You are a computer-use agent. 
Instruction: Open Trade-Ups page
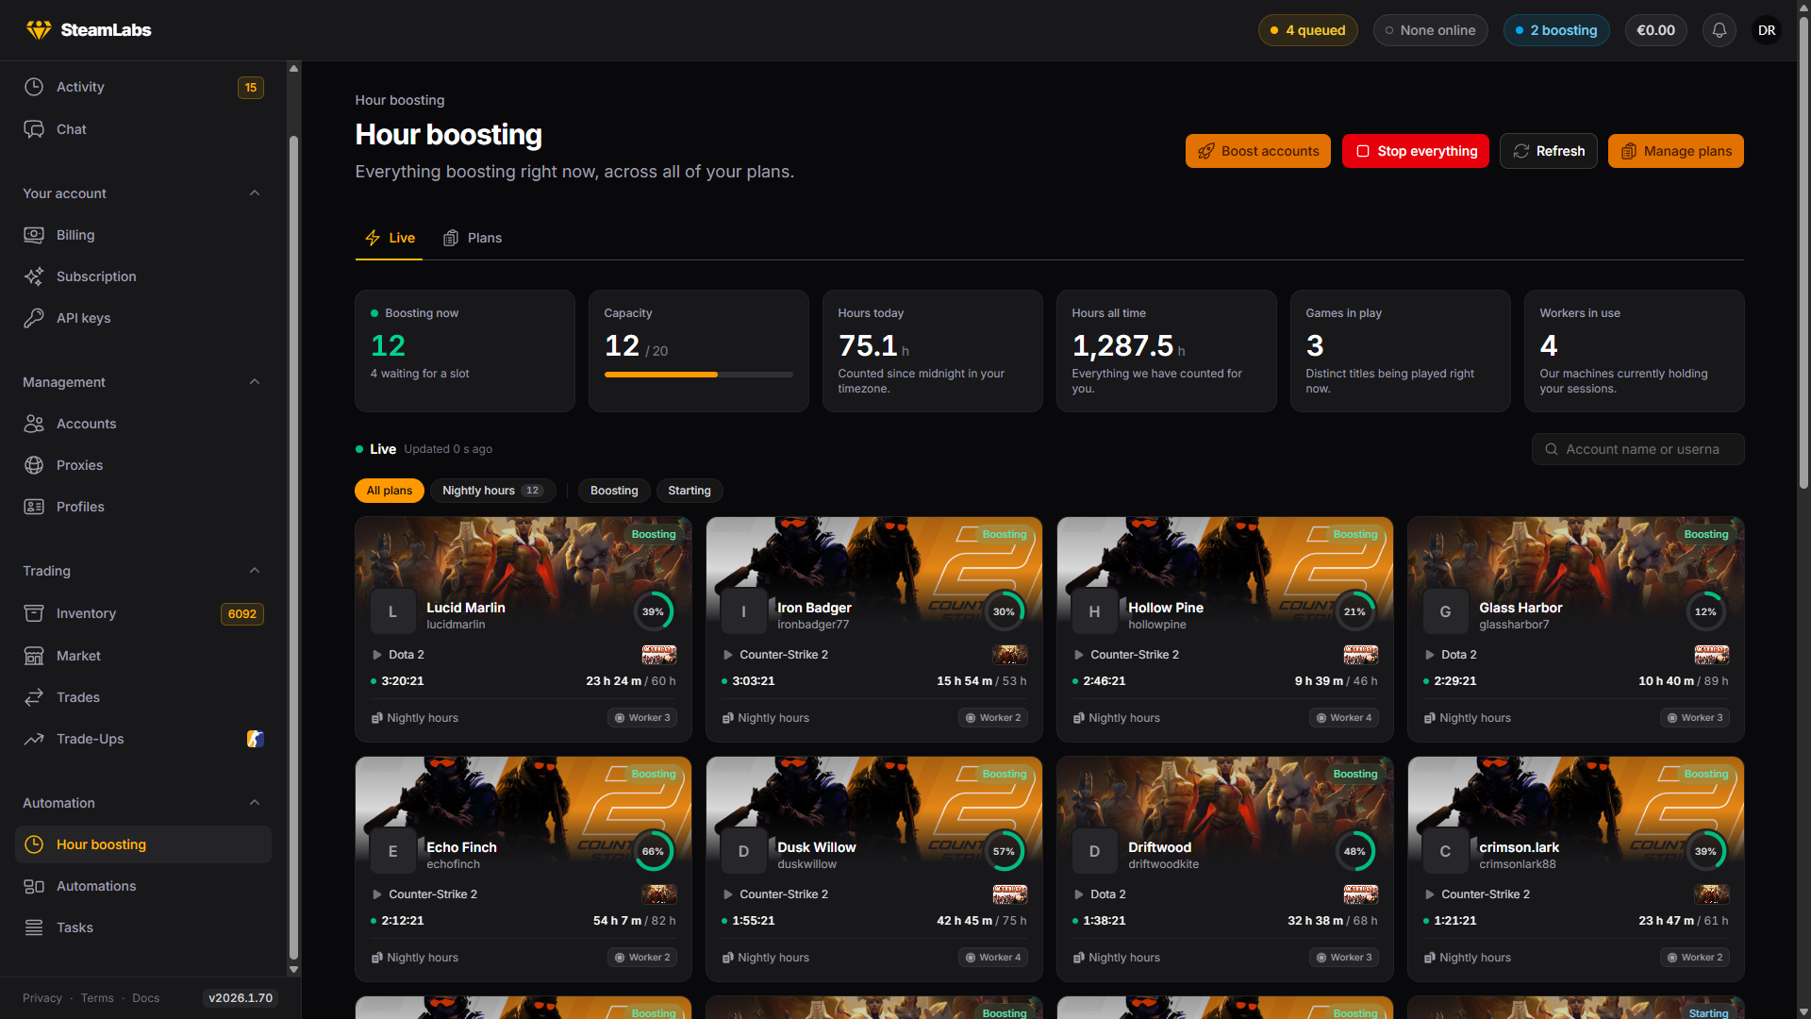tap(143, 739)
